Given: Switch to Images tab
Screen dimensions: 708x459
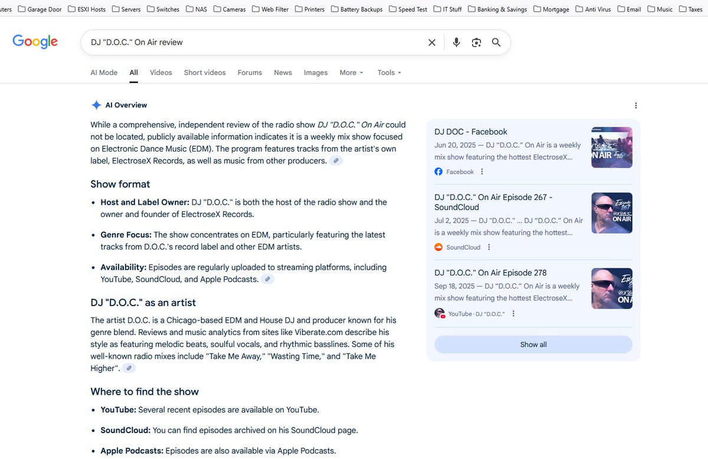Looking at the screenshot, I should [316, 73].
